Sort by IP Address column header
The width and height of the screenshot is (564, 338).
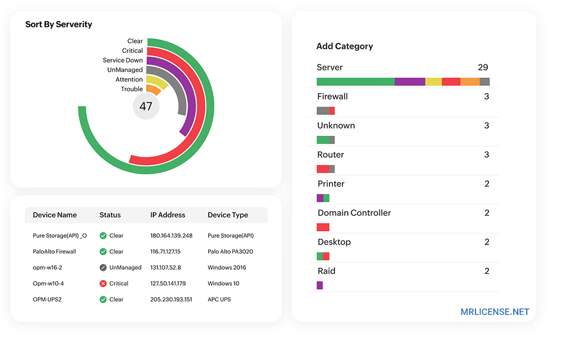tap(168, 215)
